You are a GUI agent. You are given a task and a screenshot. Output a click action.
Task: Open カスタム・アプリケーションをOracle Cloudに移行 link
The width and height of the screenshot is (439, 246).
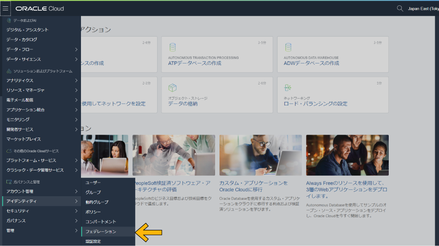pyautogui.click(x=253, y=186)
